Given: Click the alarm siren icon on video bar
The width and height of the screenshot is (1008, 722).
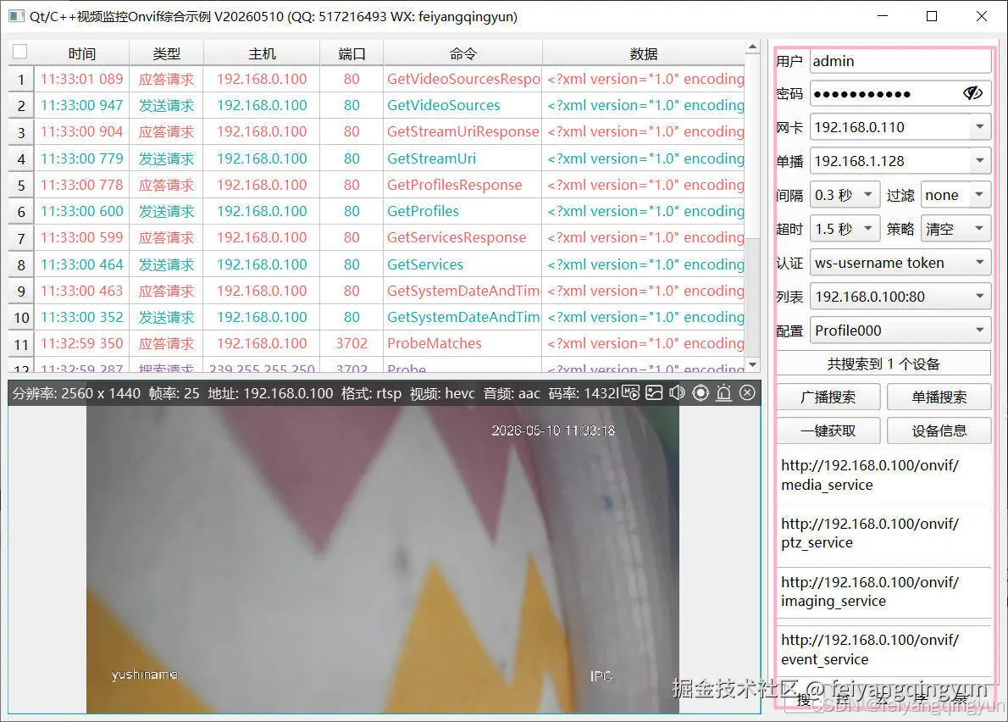Looking at the screenshot, I should [x=724, y=393].
